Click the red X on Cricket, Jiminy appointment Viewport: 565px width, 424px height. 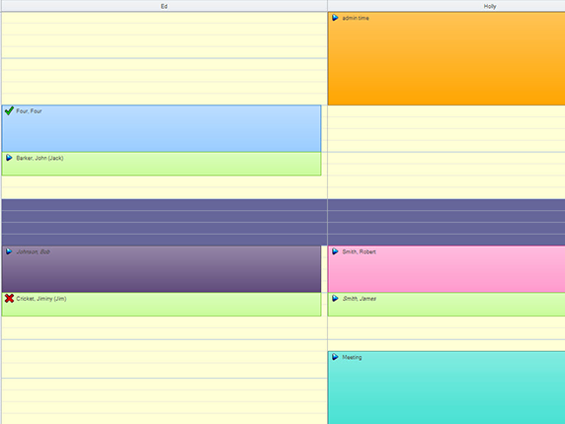pyautogui.click(x=9, y=298)
